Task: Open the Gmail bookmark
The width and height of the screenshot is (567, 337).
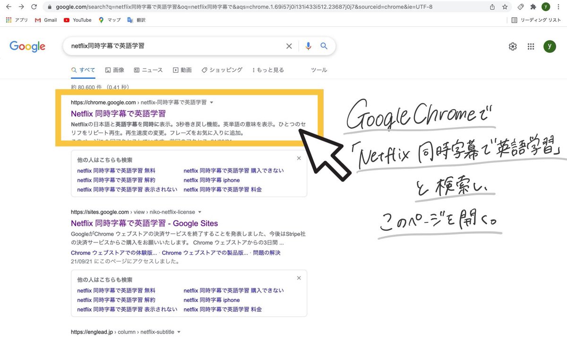Action: coord(46,20)
